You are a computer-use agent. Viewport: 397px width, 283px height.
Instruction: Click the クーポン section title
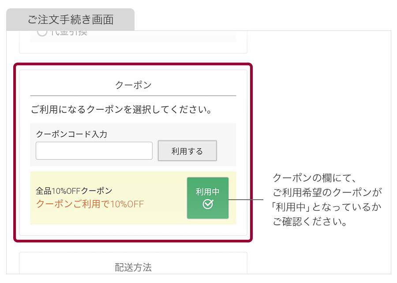132,84
